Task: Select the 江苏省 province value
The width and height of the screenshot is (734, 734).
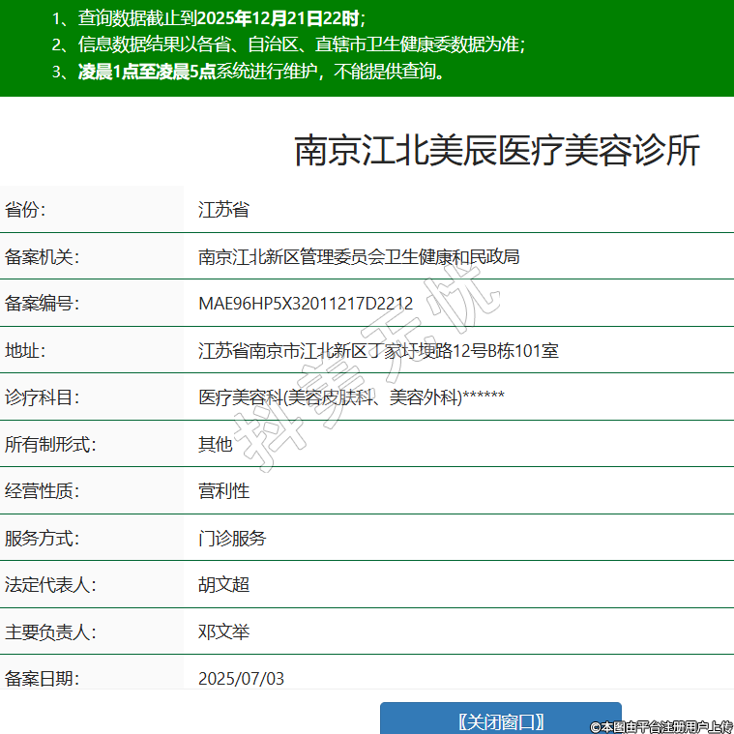Action: tap(223, 210)
